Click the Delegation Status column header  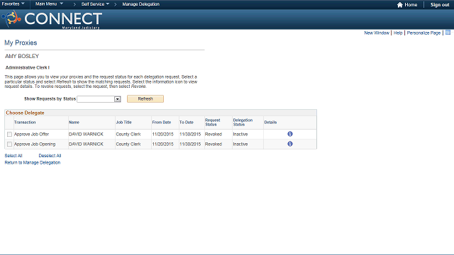(x=243, y=123)
